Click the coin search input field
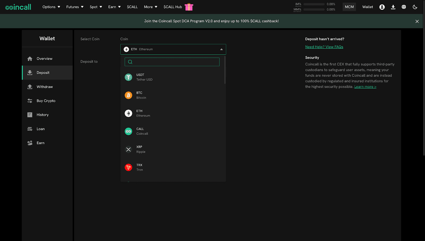Viewport: 425px width, 241px height. pos(172,62)
